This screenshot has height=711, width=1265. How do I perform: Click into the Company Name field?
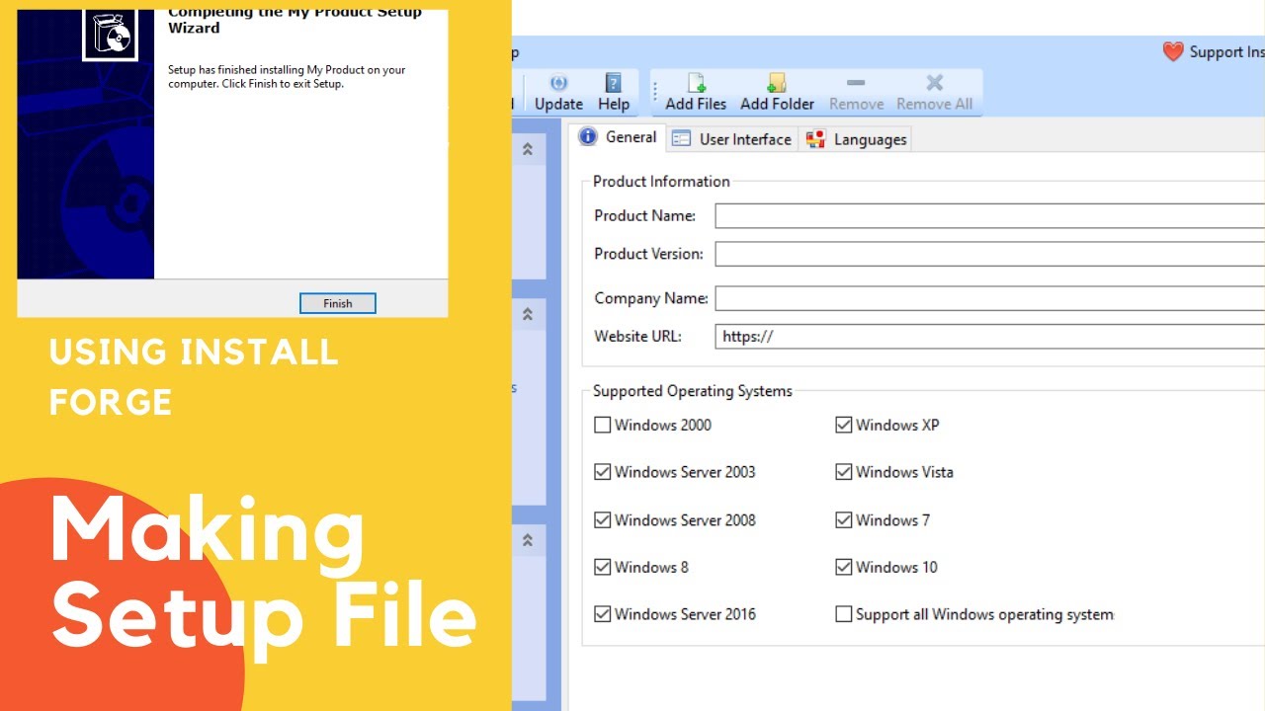click(989, 298)
